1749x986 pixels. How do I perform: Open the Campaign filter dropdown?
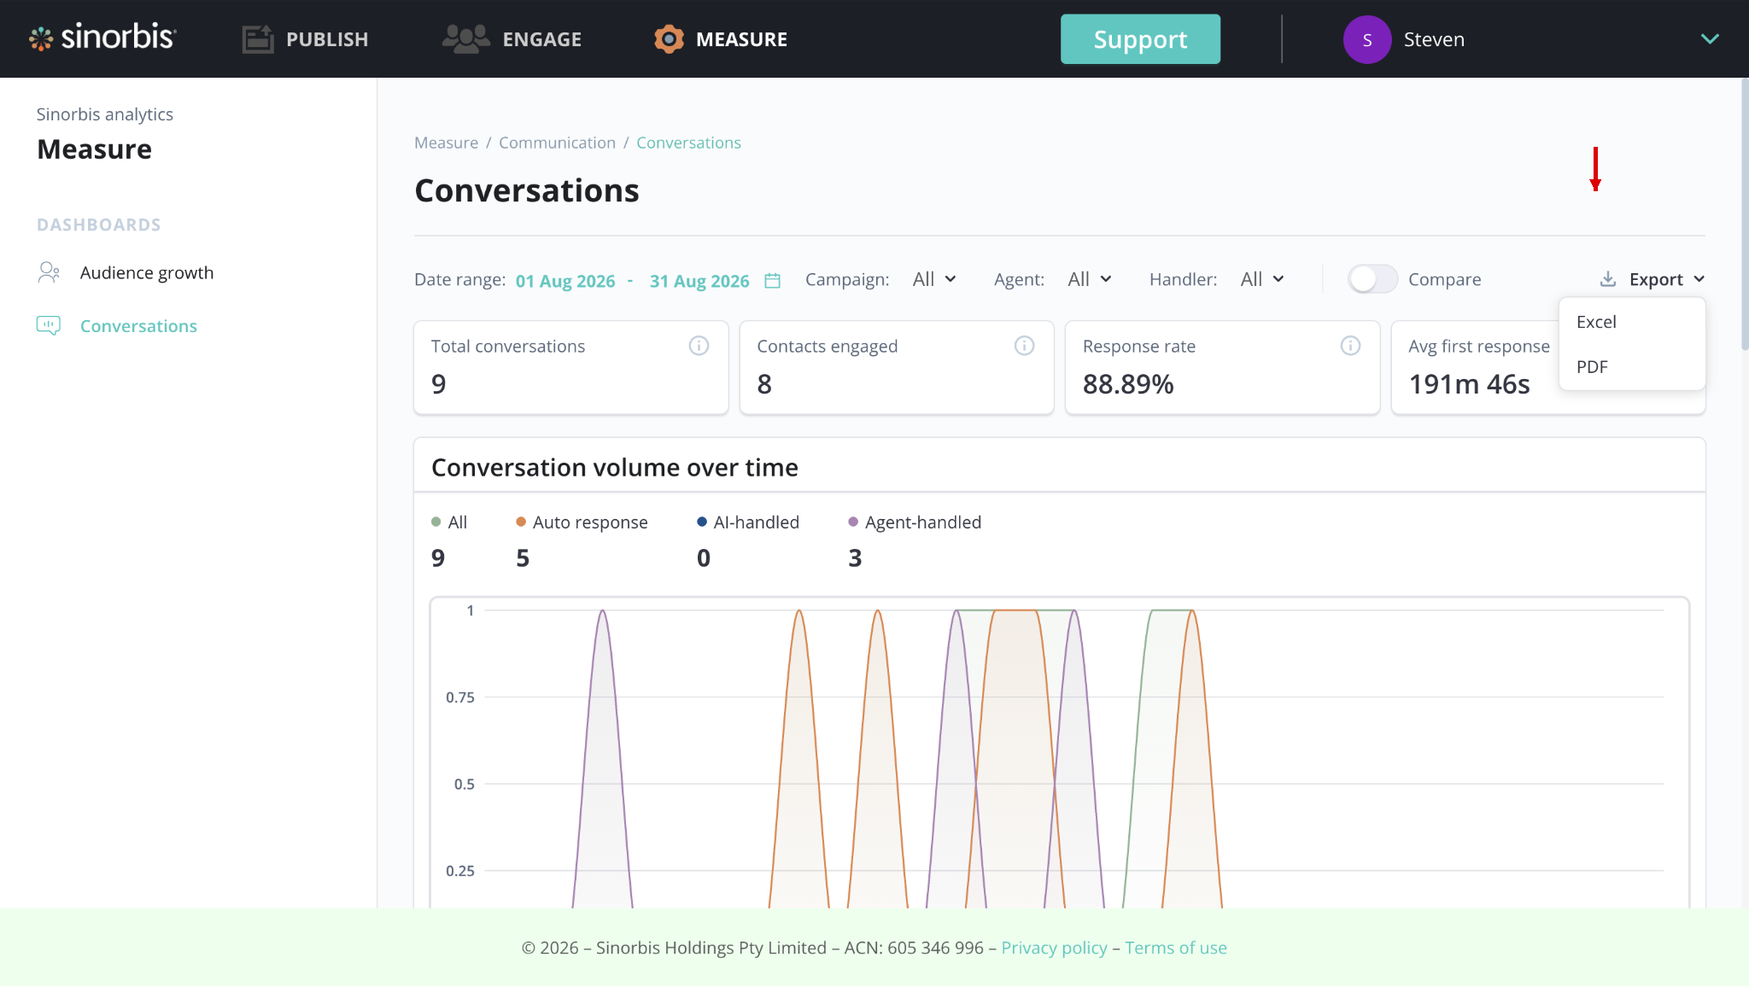pyautogui.click(x=934, y=279)
